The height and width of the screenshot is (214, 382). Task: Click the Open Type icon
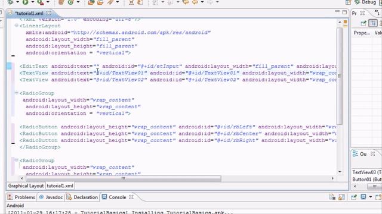[91, 2]
